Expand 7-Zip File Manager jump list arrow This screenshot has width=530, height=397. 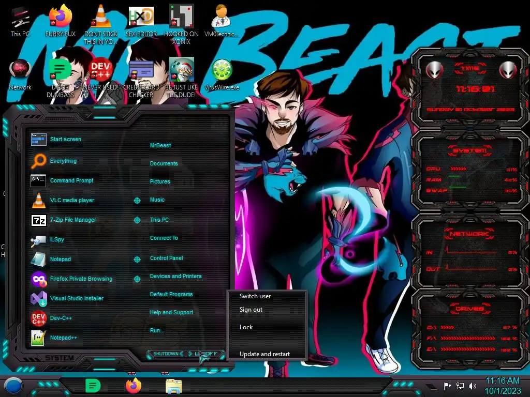[137, 220]
